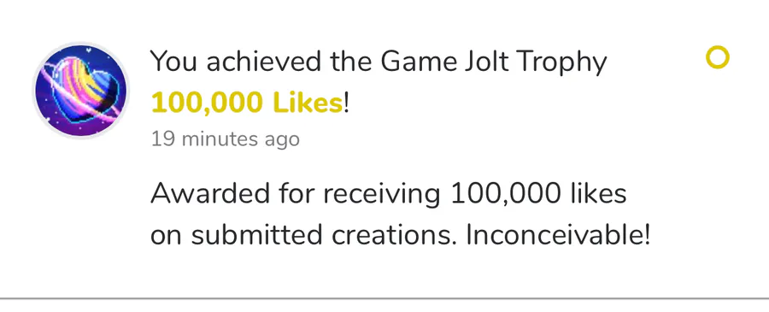Click the exclamation mark after Likes
Screen dimensions: 769x312
(346, 103)
